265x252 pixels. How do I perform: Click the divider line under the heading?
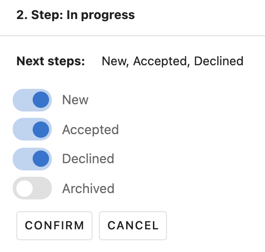(x=132, y=36)
